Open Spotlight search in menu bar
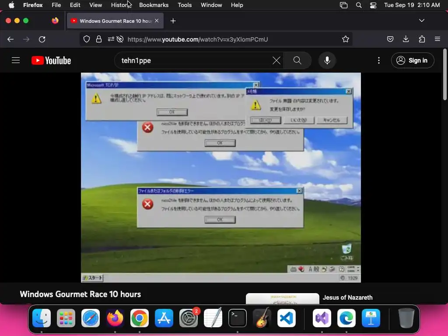Viewport: 448px width, 336px height. [359, 5]
